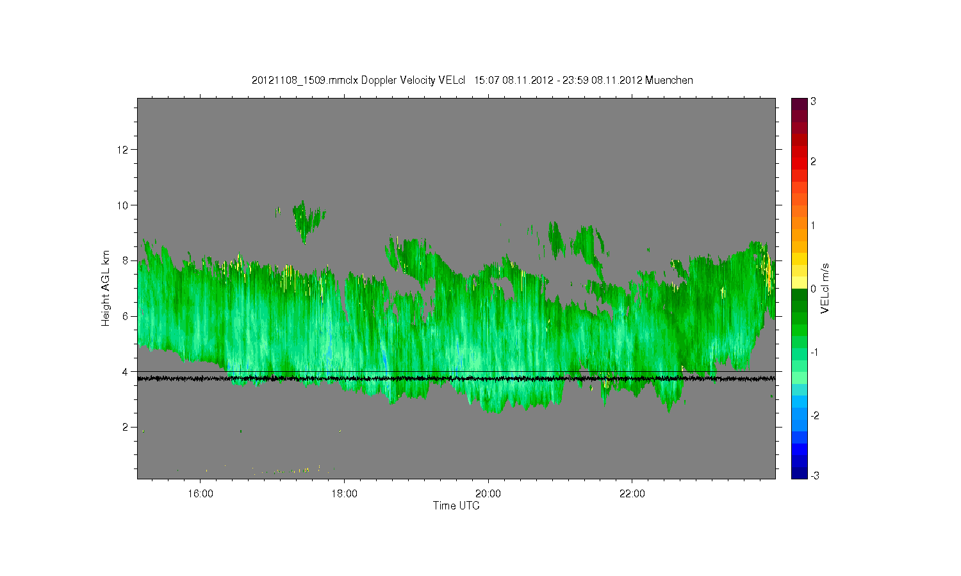961x576 pixels.
Task: Click the colorbar label 0
Action: click(x=813, y=289)
